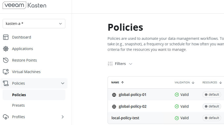Expand the Filters chevron
The image size is (224, 125).
pos(131,64)
